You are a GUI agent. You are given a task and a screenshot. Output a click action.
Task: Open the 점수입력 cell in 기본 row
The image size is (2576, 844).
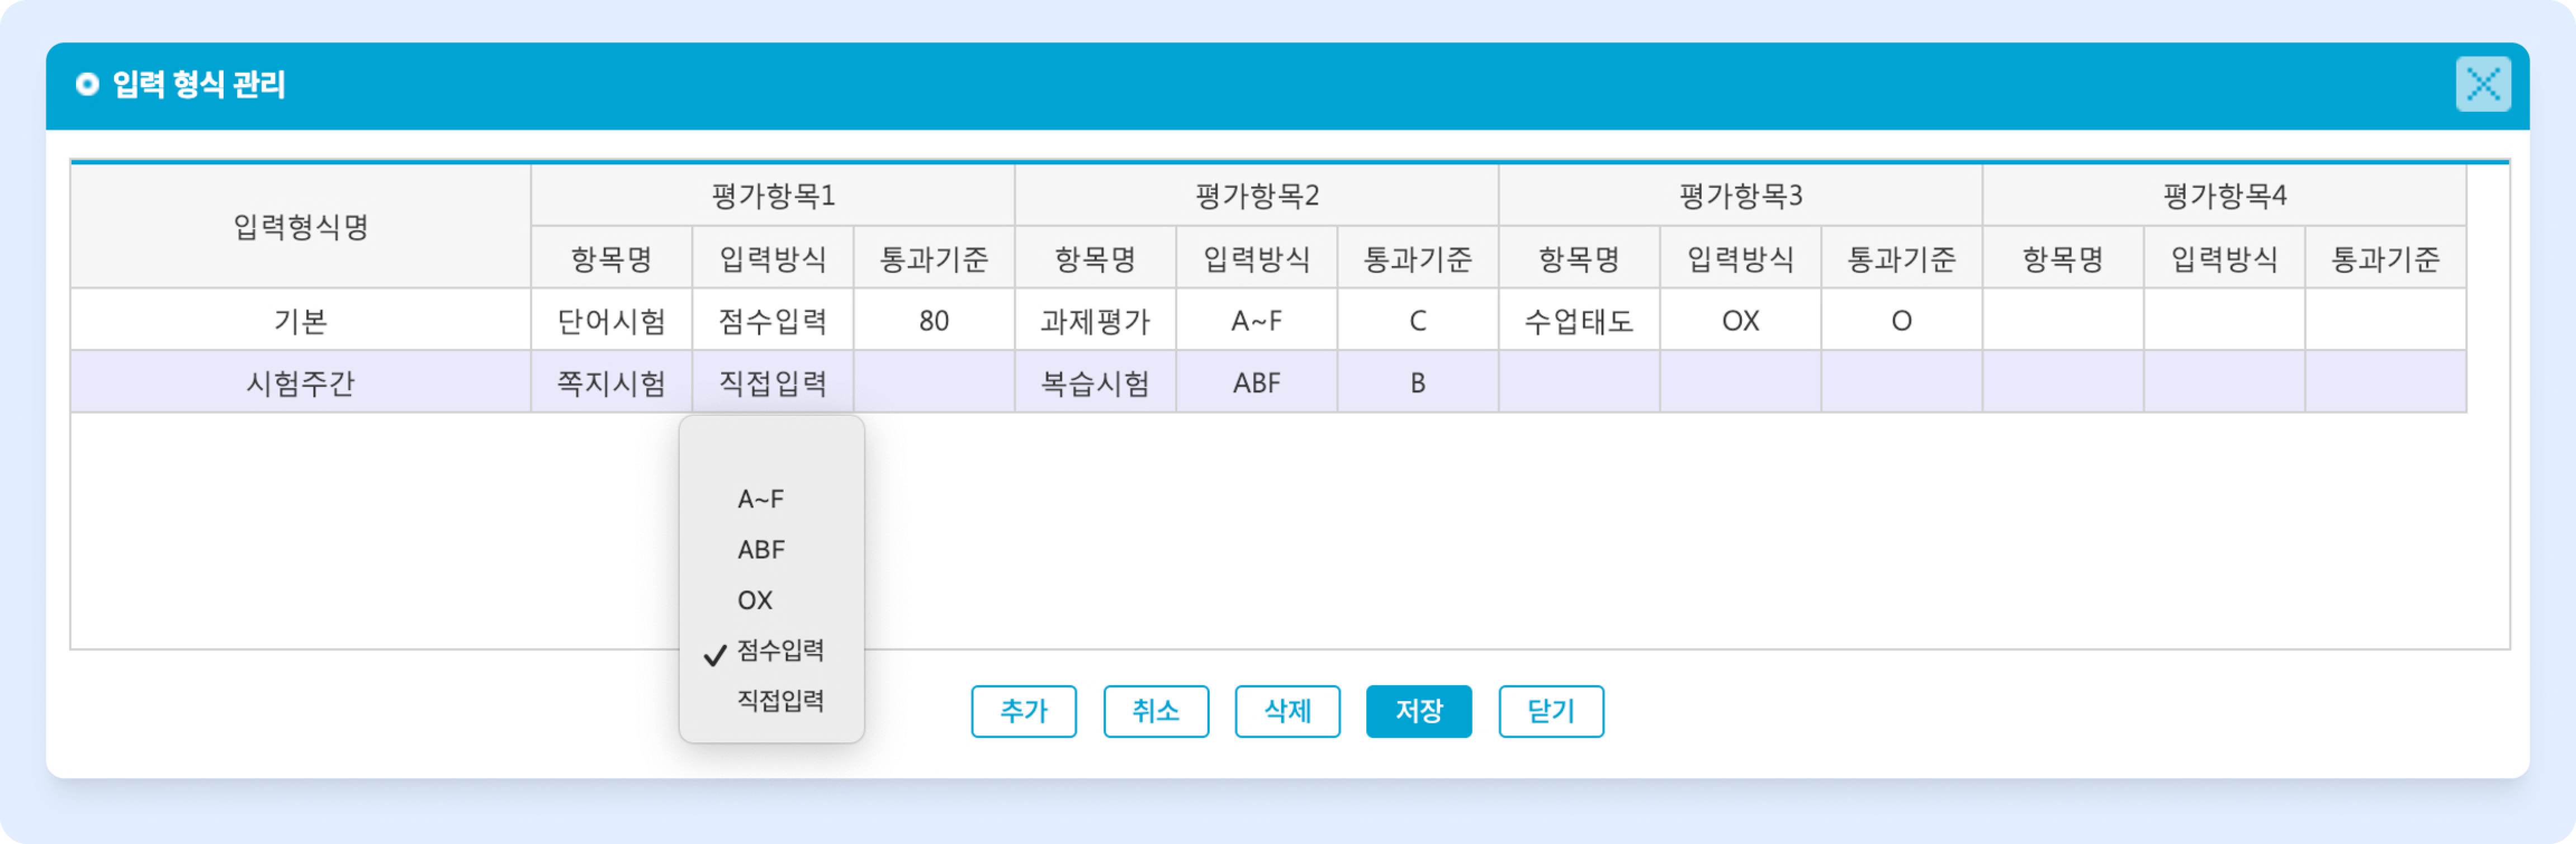click(x=772, y=320)
